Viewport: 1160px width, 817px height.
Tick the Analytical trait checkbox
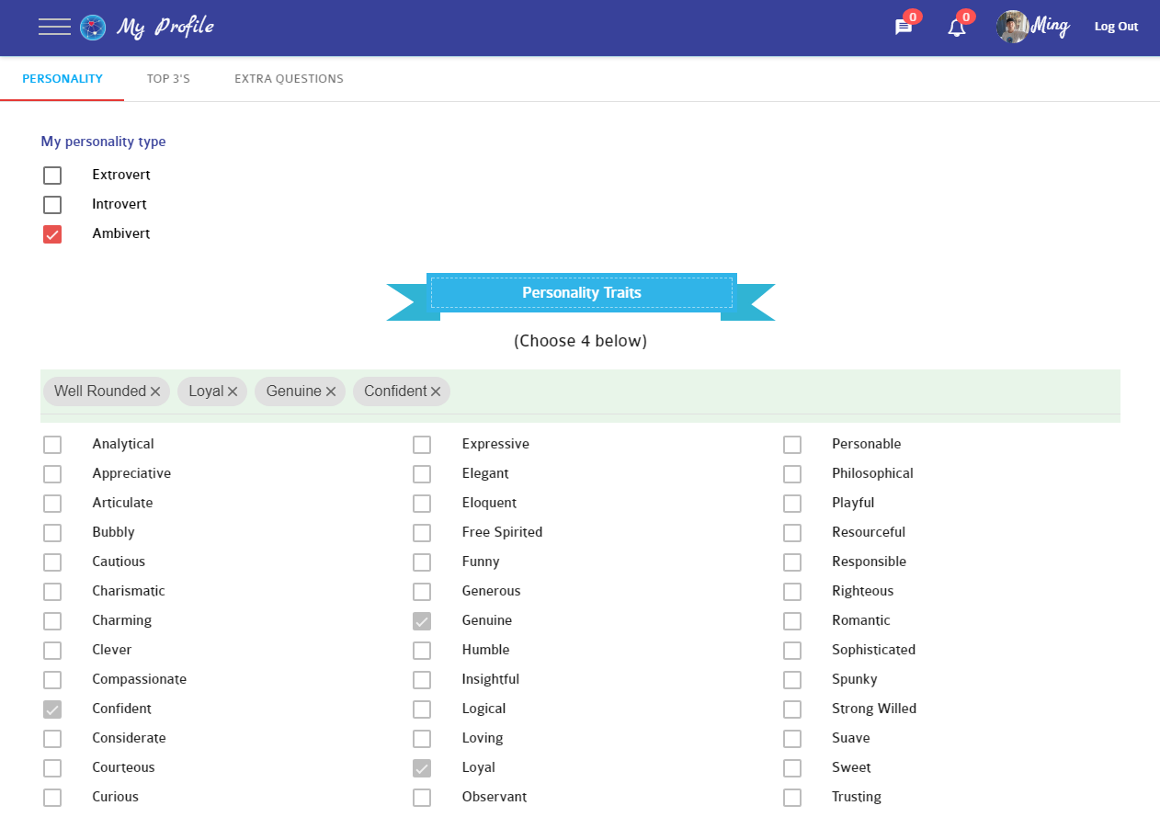pyautogui.click(x=52, y=445)
